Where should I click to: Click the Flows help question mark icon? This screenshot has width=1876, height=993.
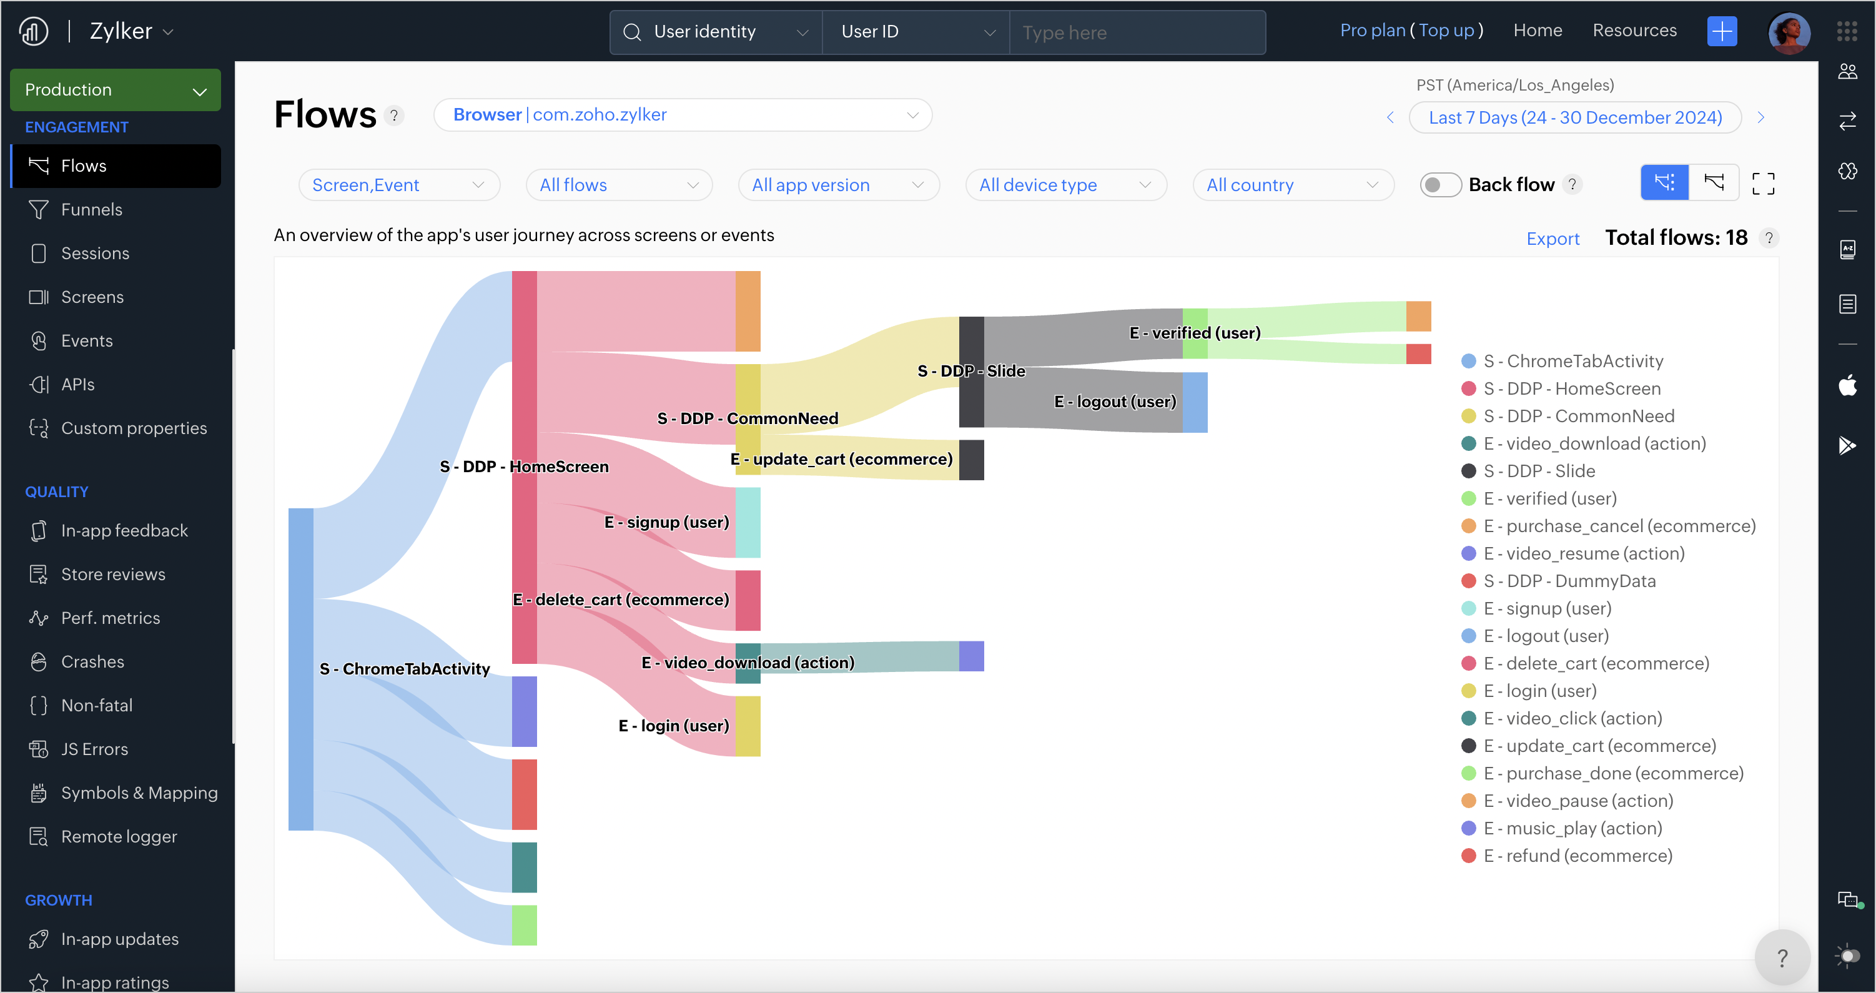tap(394, 115)
